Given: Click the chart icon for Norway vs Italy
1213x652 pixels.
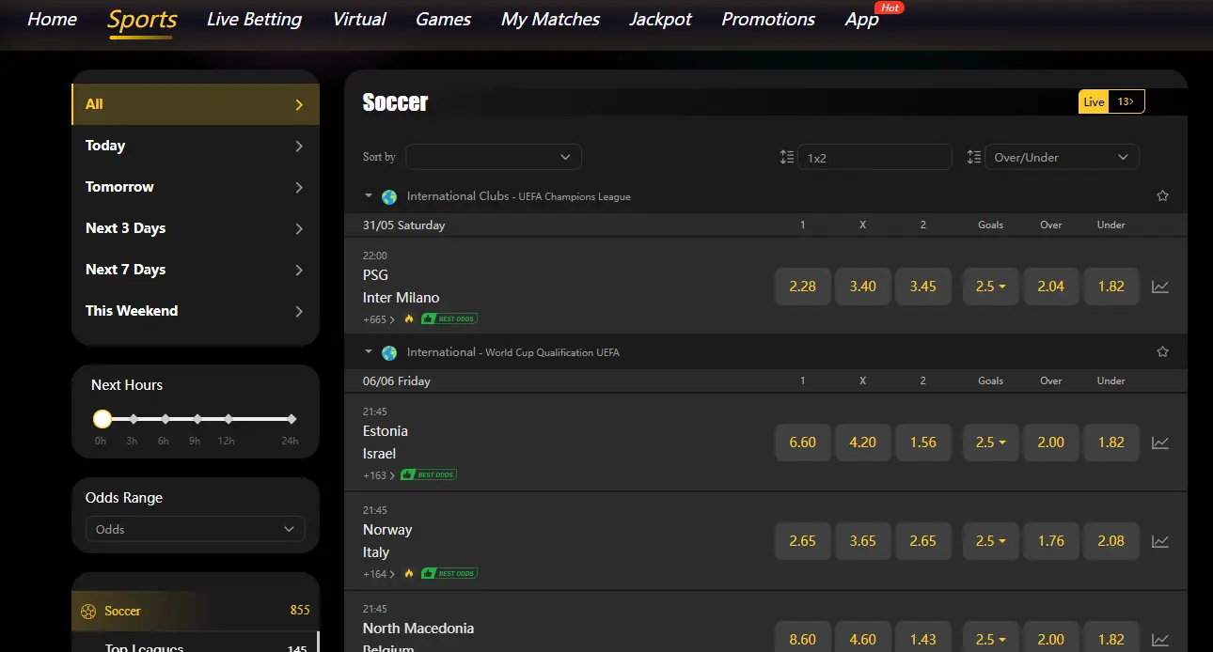Looking at the screenshot, I should click(1160, 541).
